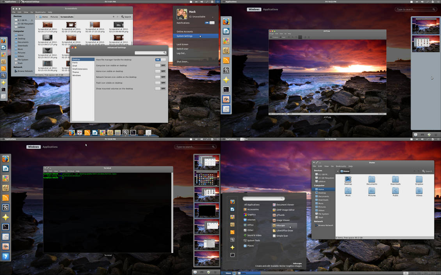The height and width of the screenshot is (275, 441).
Task: Select Office category in applications menu
Action: click(x=249, y=225)
